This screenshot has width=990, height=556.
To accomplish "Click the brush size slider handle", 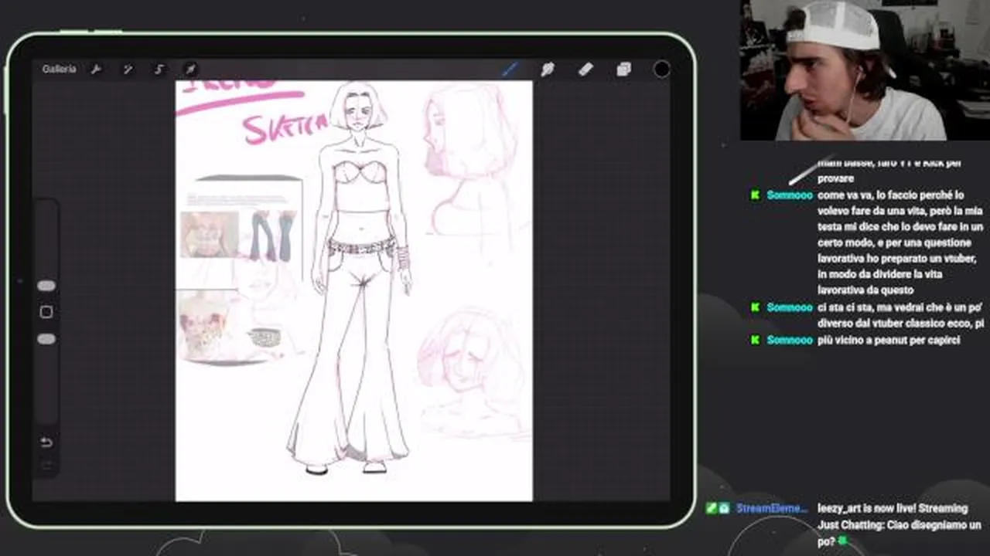I will (x=46, y=286).
